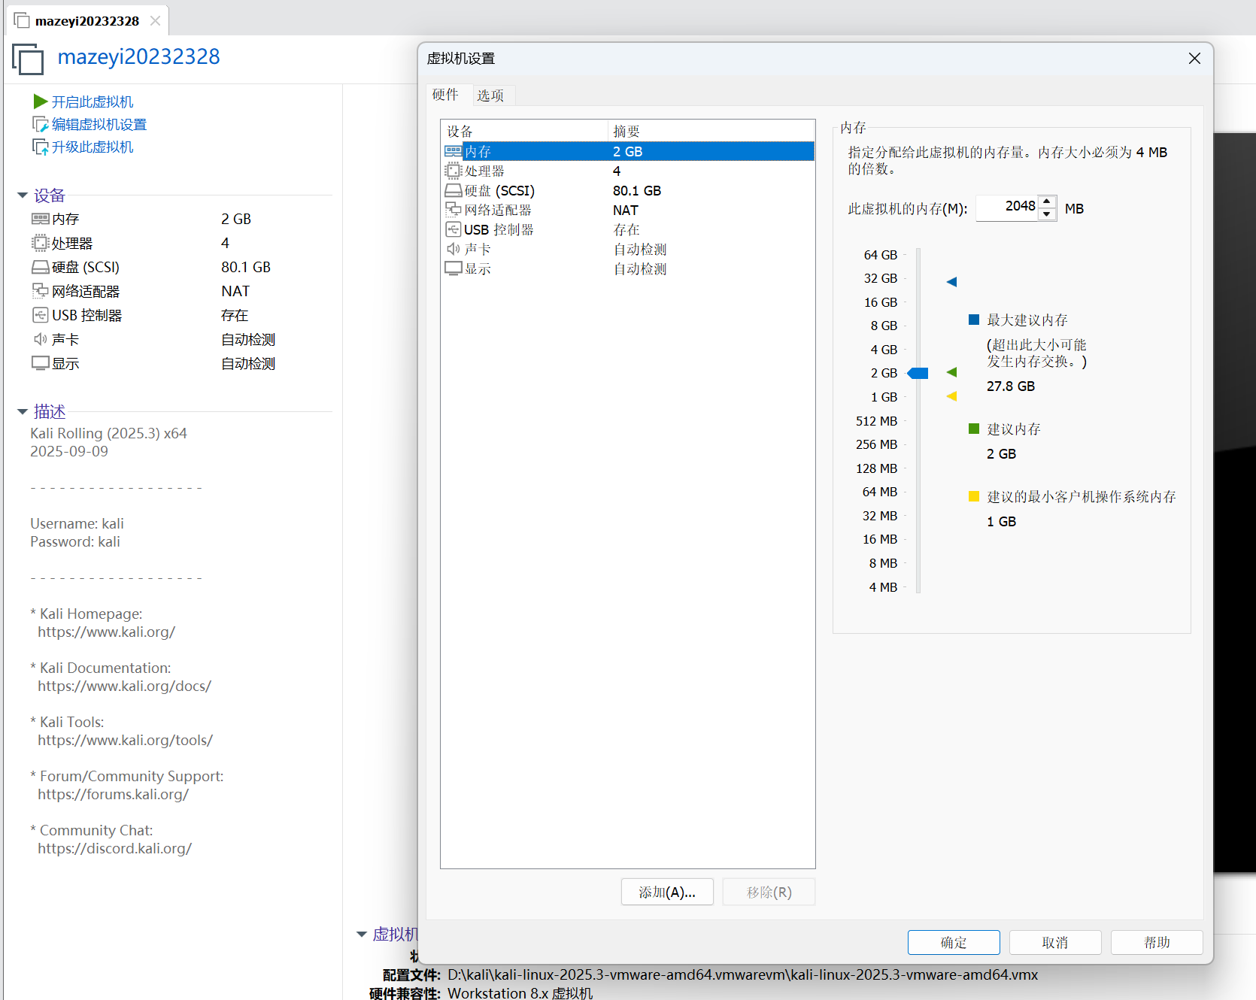Increase memory with the spinner up arrow
Viewport: 1256px width, 1000px height.
pos(1047,202)
